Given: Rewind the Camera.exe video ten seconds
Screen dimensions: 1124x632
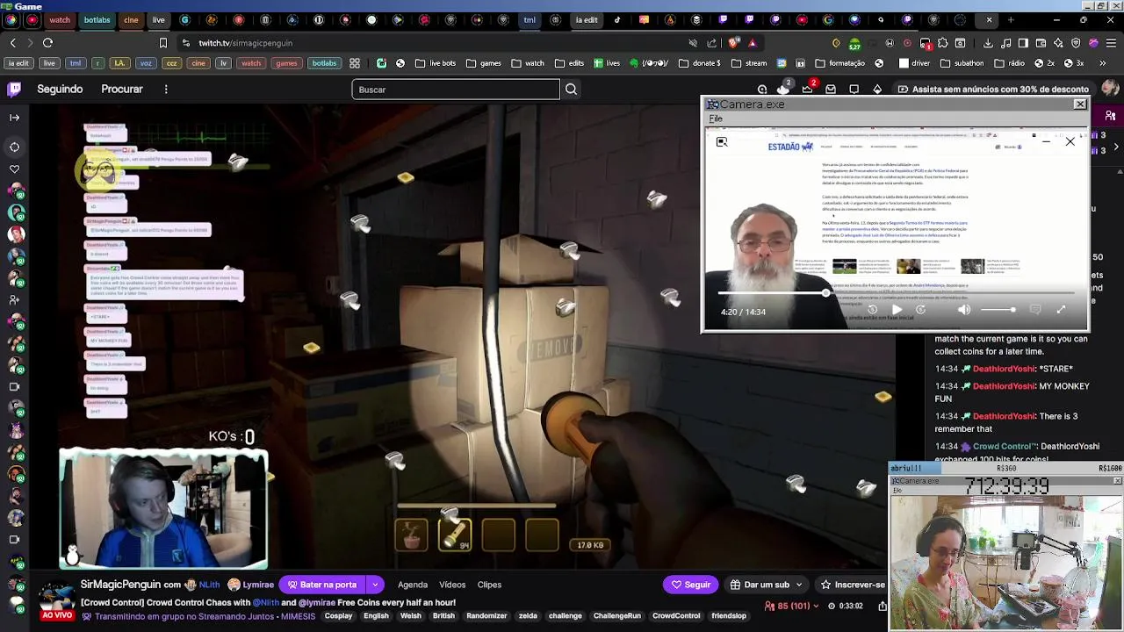Looking at the screenshot, I should pos(872,310).
